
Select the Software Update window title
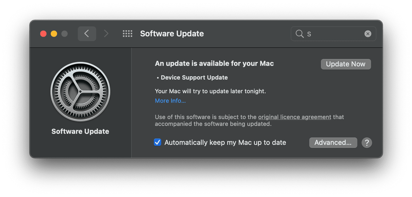(x=172, y=33)
